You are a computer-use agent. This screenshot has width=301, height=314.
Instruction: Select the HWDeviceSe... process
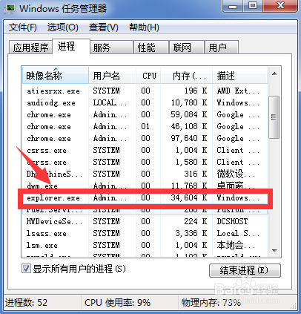[x=145, y=221]
